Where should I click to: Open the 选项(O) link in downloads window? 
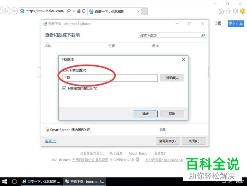(51, 141)
